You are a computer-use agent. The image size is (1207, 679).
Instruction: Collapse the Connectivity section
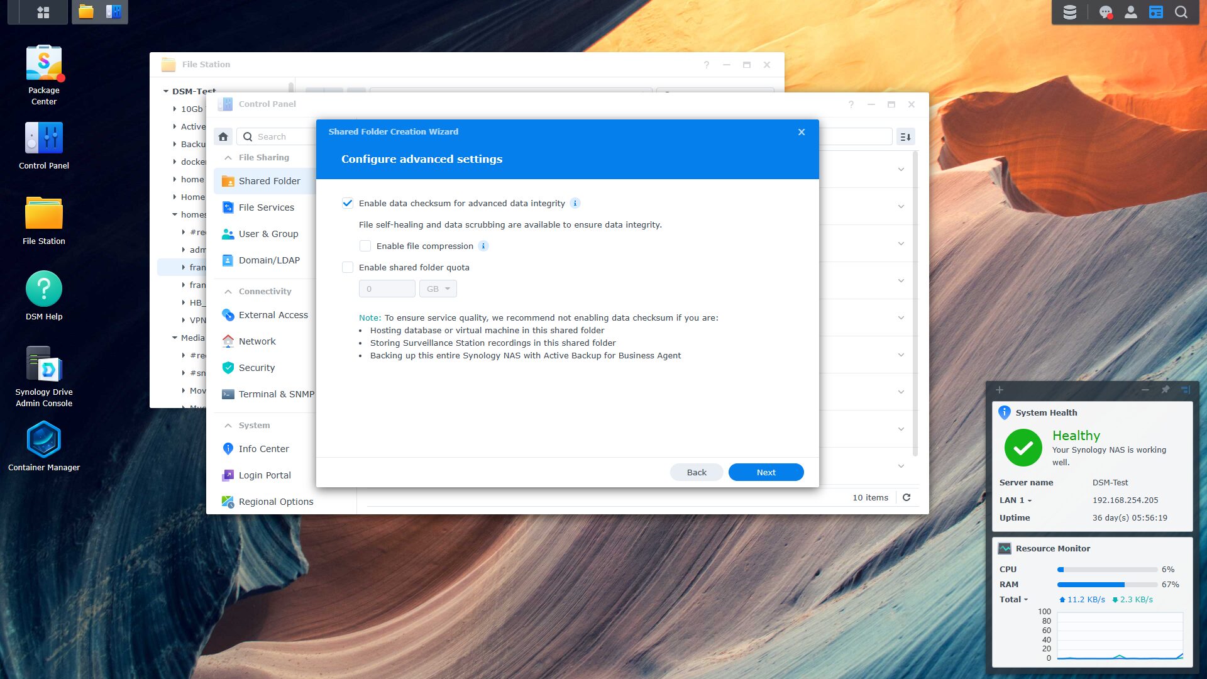pyautogui.click(x=228, y=292)
